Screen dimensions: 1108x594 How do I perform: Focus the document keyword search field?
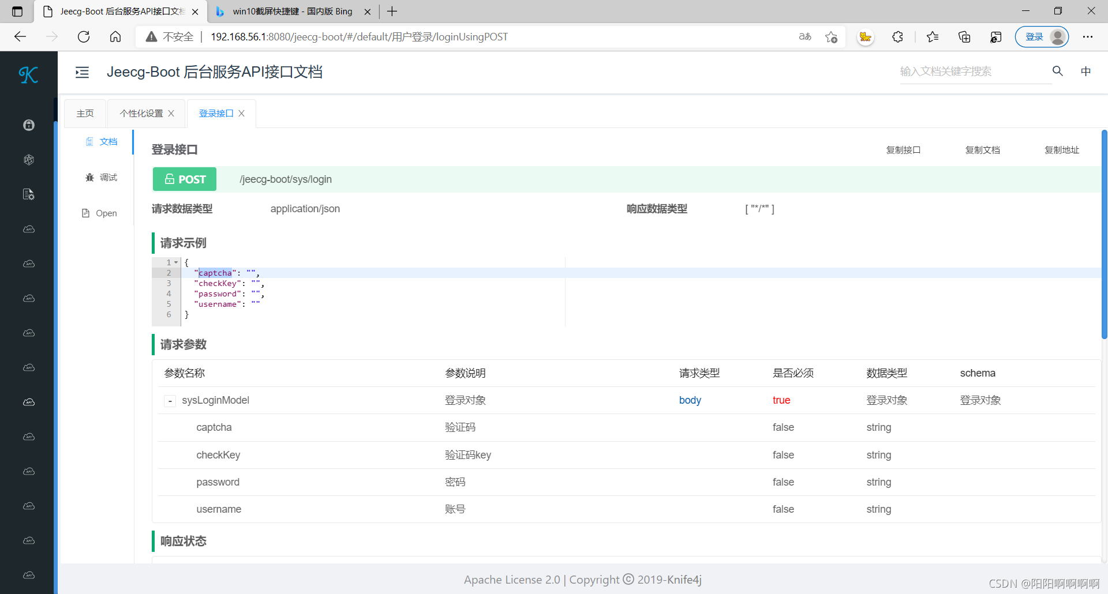click(975, 72)
